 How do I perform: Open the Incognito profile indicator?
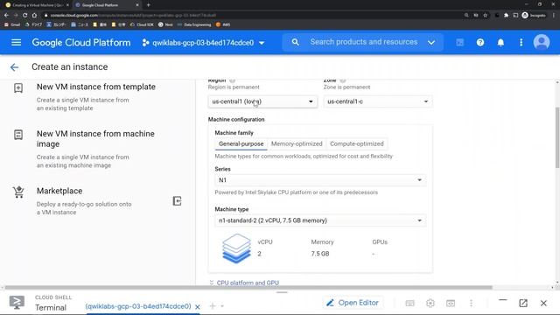point(534,16)
